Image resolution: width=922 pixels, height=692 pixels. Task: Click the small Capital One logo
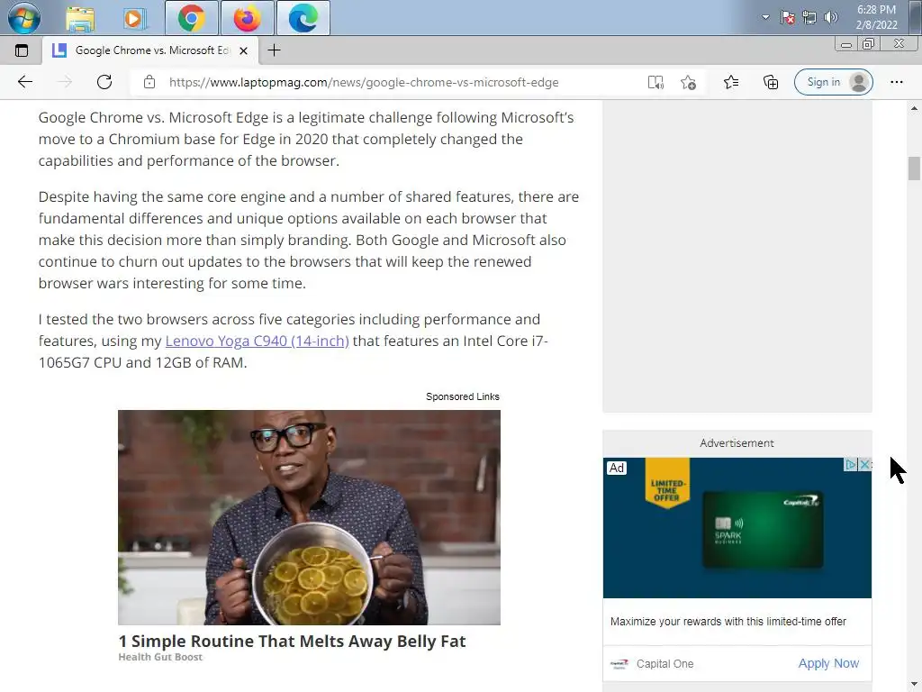coord(619,664)
